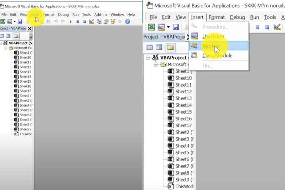Click Break pause icon in right window
Image resolution: width=285 pixels, height=190 pixels.
(257, 27)
